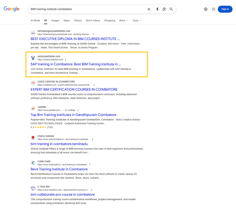Expand the Tools dropdown
The image size is (236, 211).
136,21
